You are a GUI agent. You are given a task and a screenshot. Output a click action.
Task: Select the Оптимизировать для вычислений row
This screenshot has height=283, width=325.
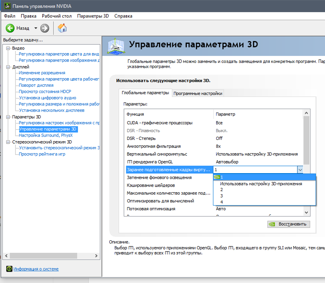click(169, 201)
